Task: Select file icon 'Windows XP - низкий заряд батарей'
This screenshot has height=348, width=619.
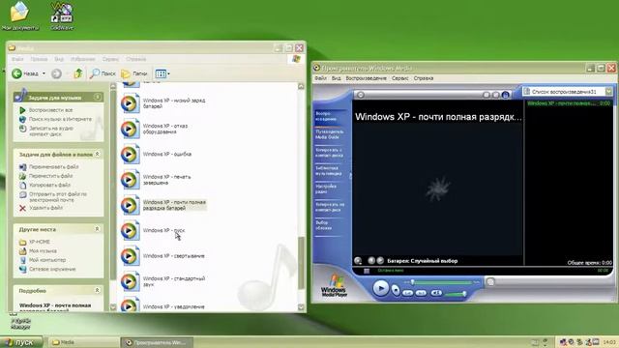Action: tap(130, 103)
